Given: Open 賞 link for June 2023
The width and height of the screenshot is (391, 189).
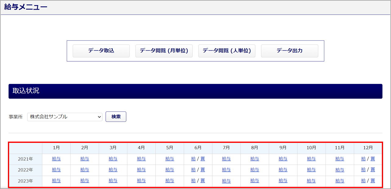Looking at the screenshot, I should tap(203, 180).
